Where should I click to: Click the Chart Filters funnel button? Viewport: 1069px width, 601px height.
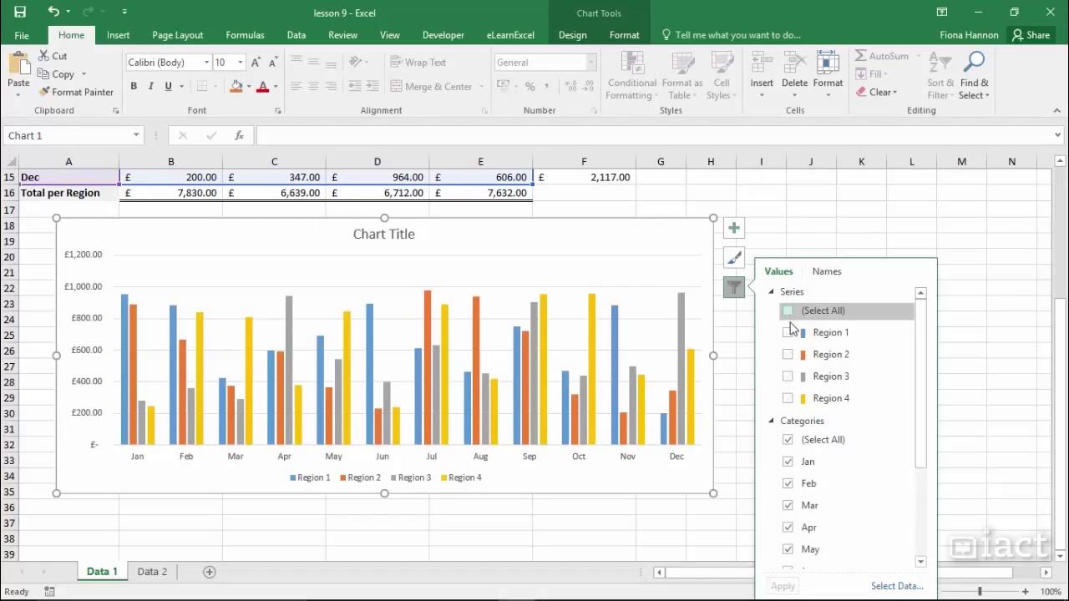point(733,288)
